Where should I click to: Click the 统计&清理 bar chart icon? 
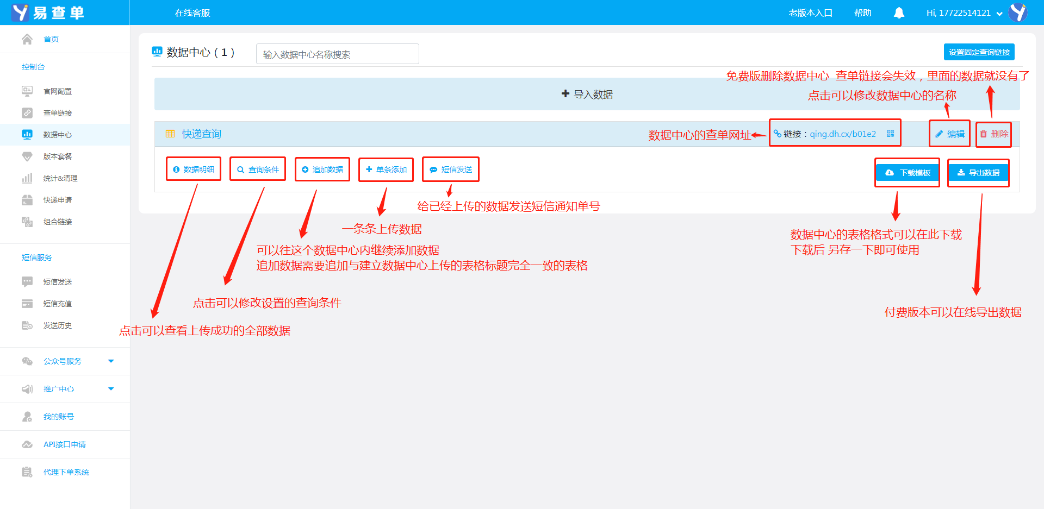pos(27,178)
